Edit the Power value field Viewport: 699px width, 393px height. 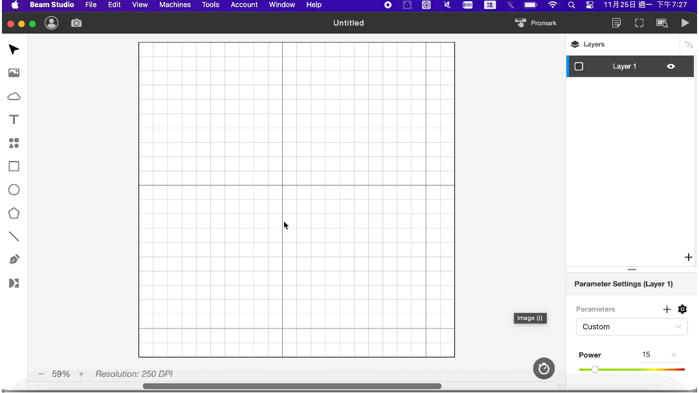pyautogui.click(x=655, y=355)
